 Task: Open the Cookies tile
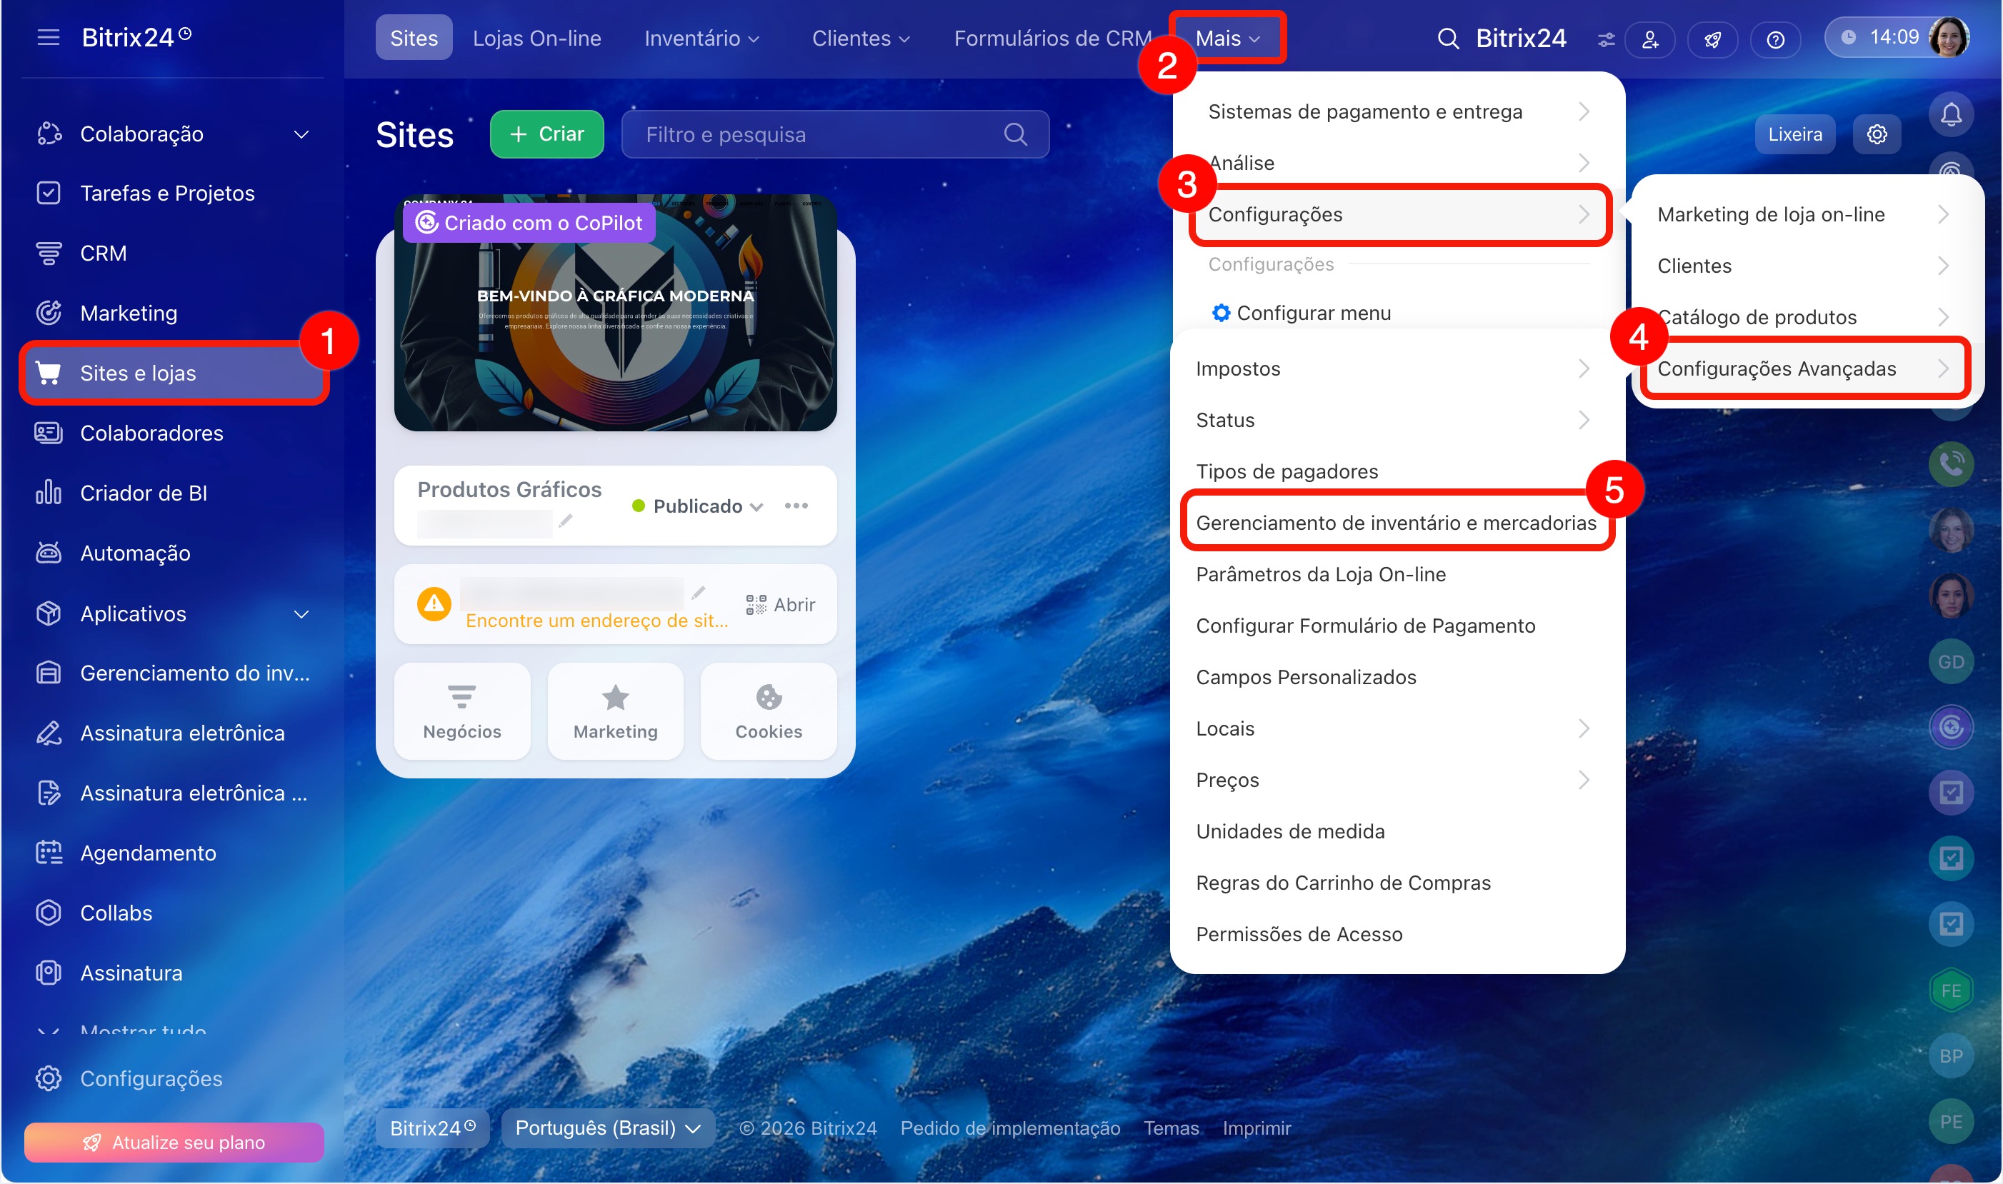[768, 711]
